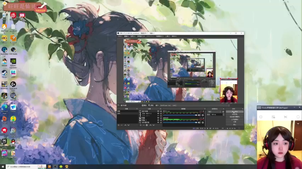This screenshot has height=169, width=302.
Task: Start the virtual camera in OBS Controls
Action: point(234,117)
